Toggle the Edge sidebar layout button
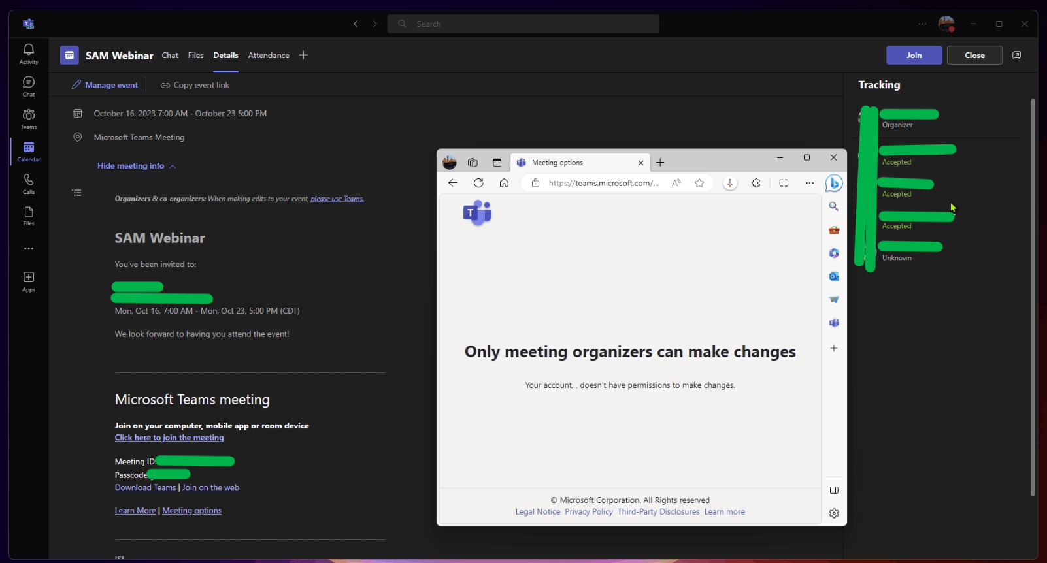Viewport: 1047px width, 563px height. coord(834,491)
